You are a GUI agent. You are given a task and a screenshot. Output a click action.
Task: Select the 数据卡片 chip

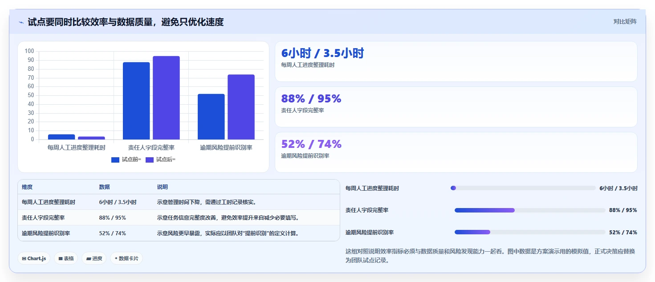126,258
